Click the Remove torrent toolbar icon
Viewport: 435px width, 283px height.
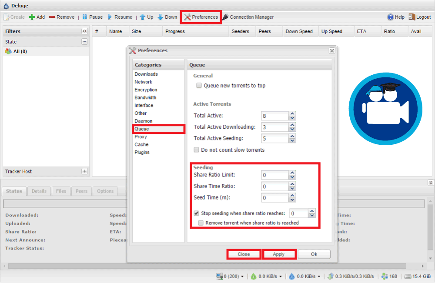click(52, 17)
